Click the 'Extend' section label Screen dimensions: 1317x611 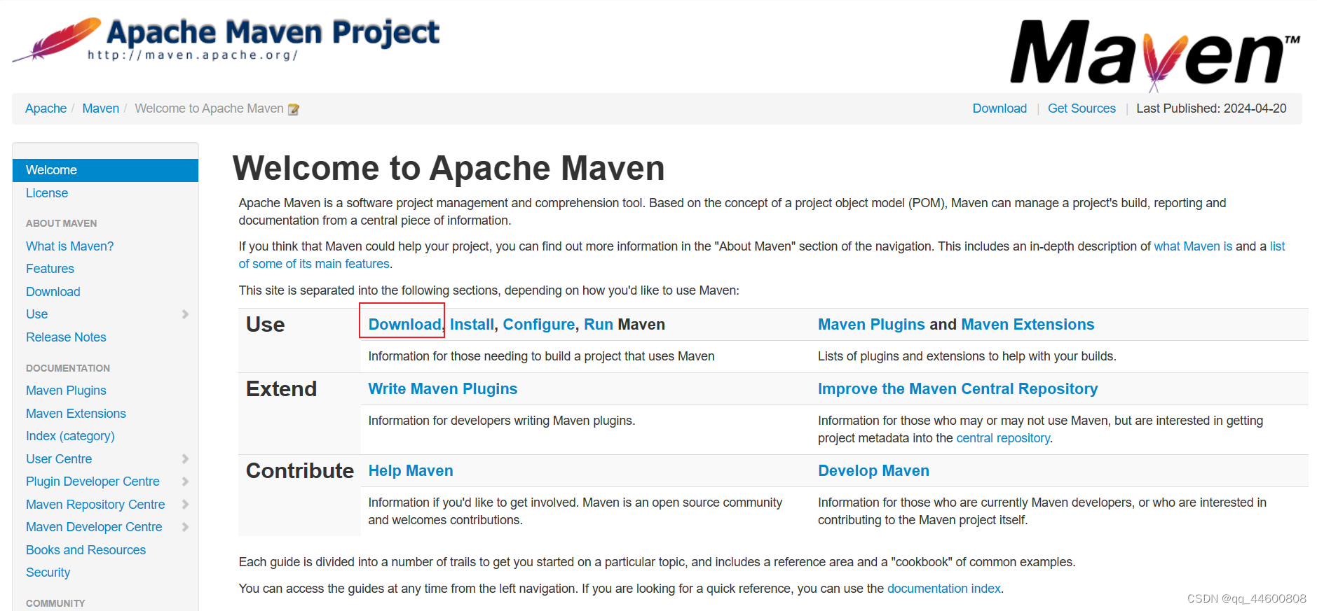281,389
